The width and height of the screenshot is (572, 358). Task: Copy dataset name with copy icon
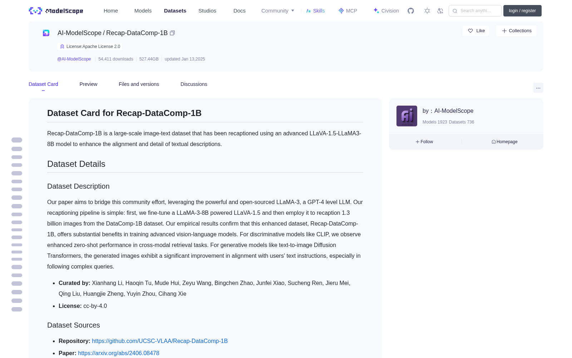click(x=172, y=33)
